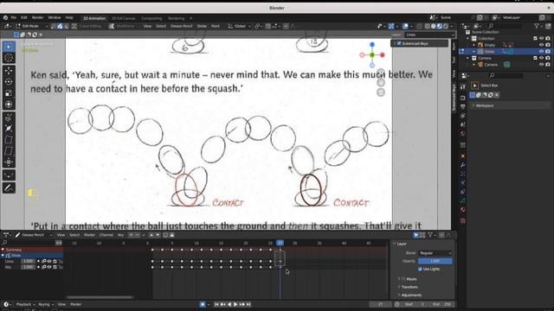Pick the To Sphere tool
The width and height of the screenshot is (554, 311).
coord(9,162)
